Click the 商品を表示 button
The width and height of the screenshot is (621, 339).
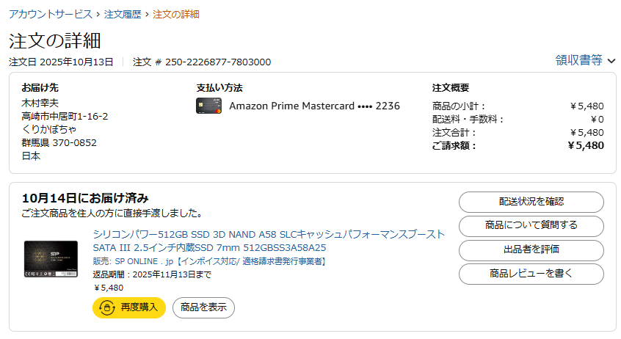click(203, 307)
